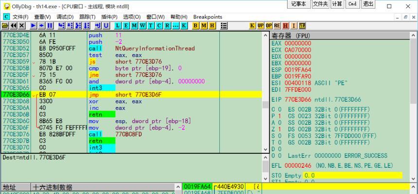Select highlighted jmp short 77CE3D6F row
Screen dimensions: 418x194
tap(131, 95)
